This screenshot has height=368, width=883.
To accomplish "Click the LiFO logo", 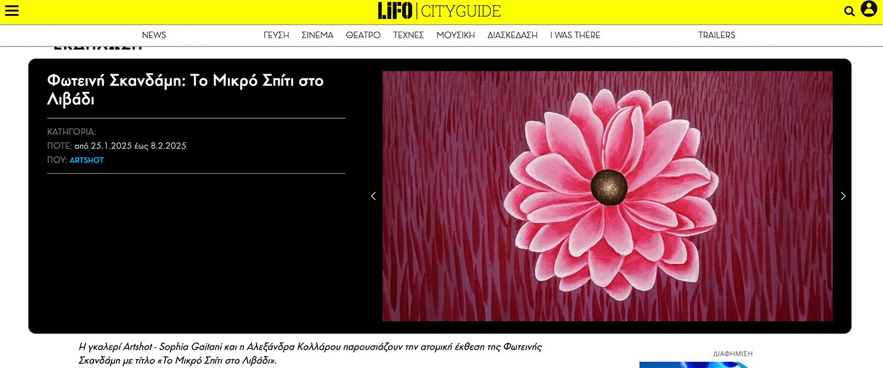I will point(395,11).
